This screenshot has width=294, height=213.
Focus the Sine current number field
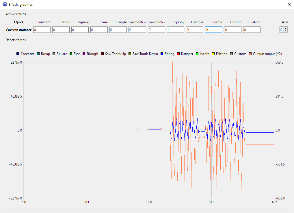pos(99,30)
